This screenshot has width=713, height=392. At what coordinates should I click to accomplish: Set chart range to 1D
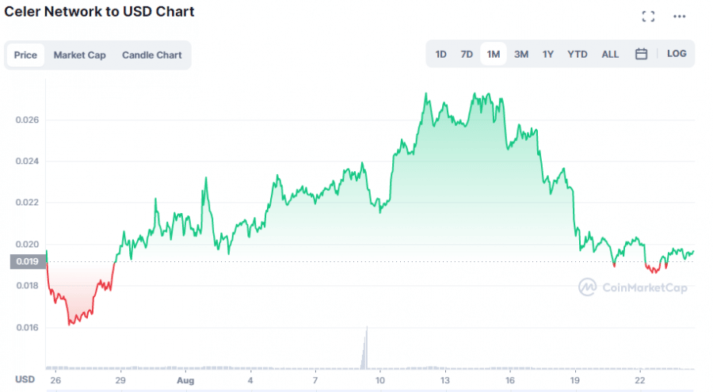click(440, 55)
